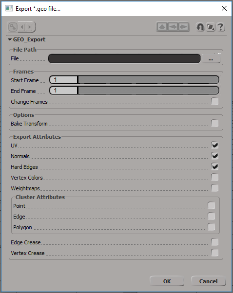This screenshot has width=233, height=293.
Task: Disable Hard Edges export
Action: coord(214,166)
